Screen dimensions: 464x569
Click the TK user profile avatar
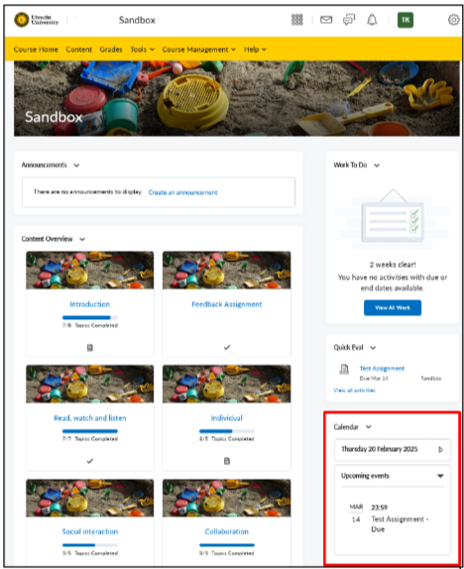[x=406, y=20]
